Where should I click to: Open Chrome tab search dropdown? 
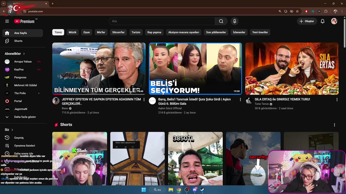click(x=4, y=4)
